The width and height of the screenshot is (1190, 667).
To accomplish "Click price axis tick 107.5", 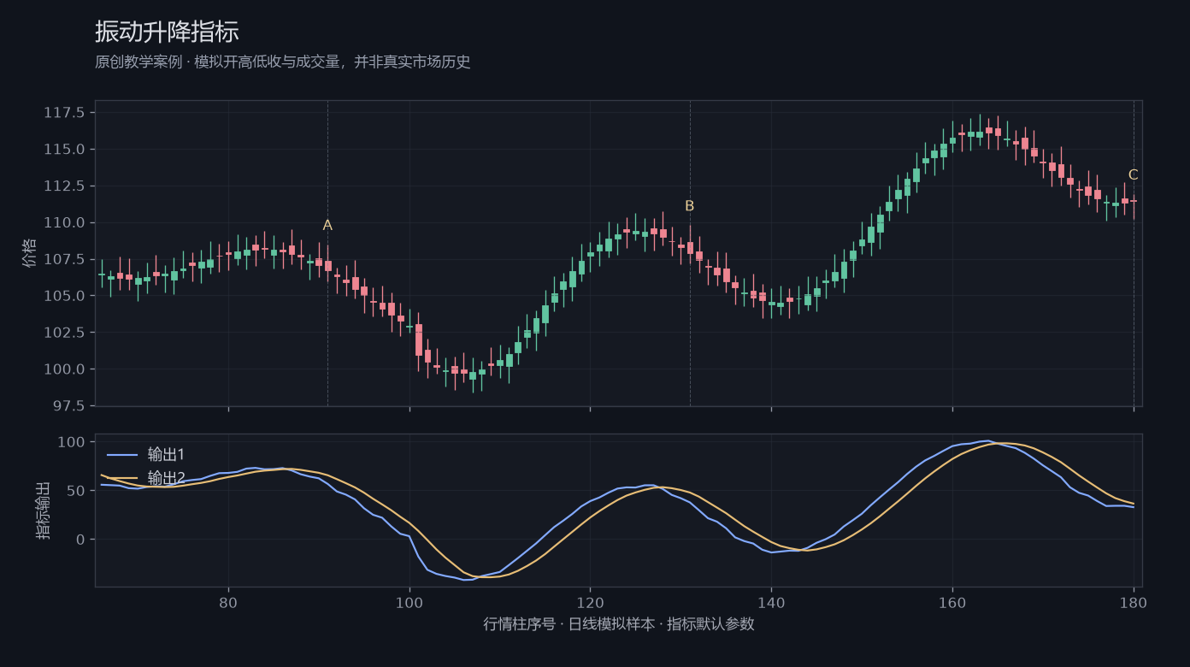I will (x=64, y=259).
